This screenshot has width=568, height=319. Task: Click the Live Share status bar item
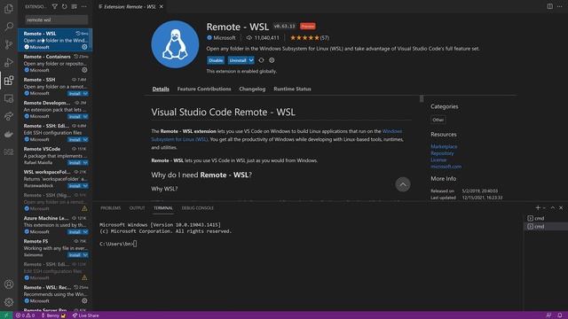coord(85,315)
